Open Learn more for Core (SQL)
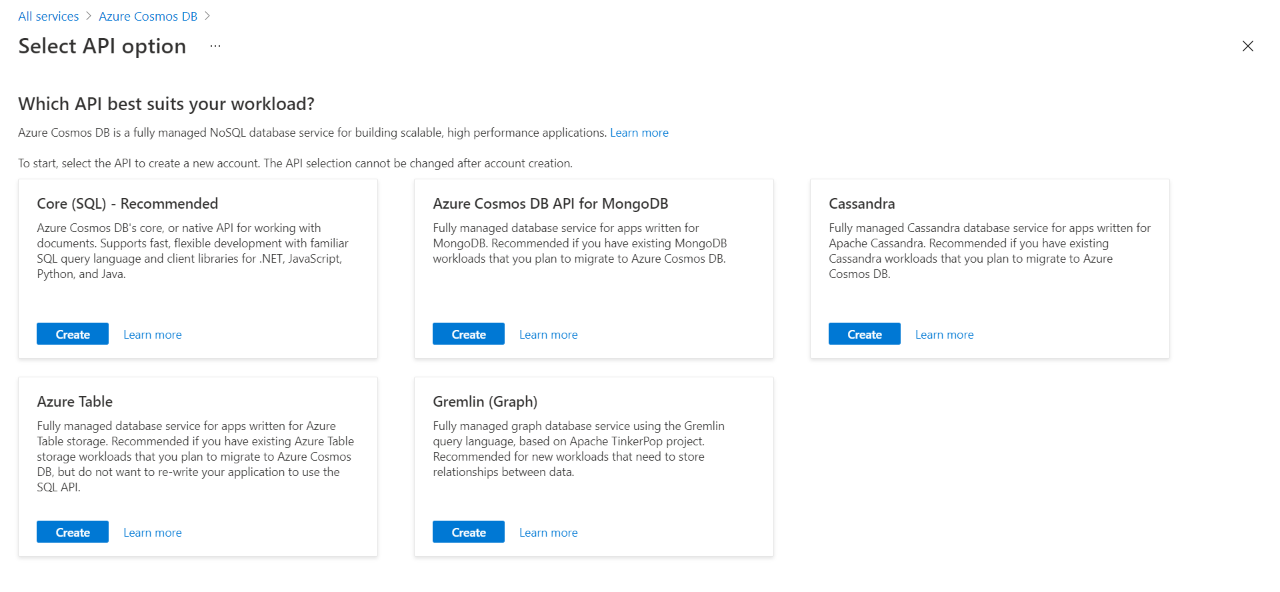This screenshot has height=592, width=1280. pyautogui.click(x=152, y=335)
